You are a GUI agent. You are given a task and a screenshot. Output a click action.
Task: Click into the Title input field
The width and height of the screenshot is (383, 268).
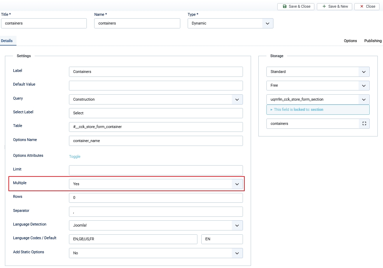coord(44,24)
